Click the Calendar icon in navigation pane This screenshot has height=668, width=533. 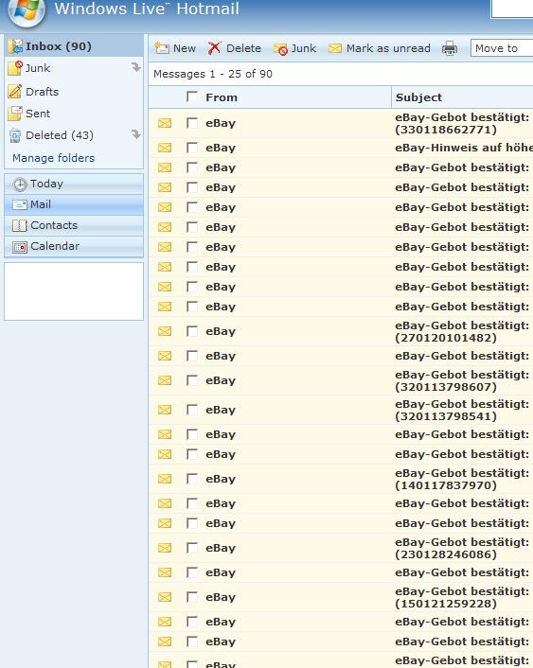[x=20, y=247]
